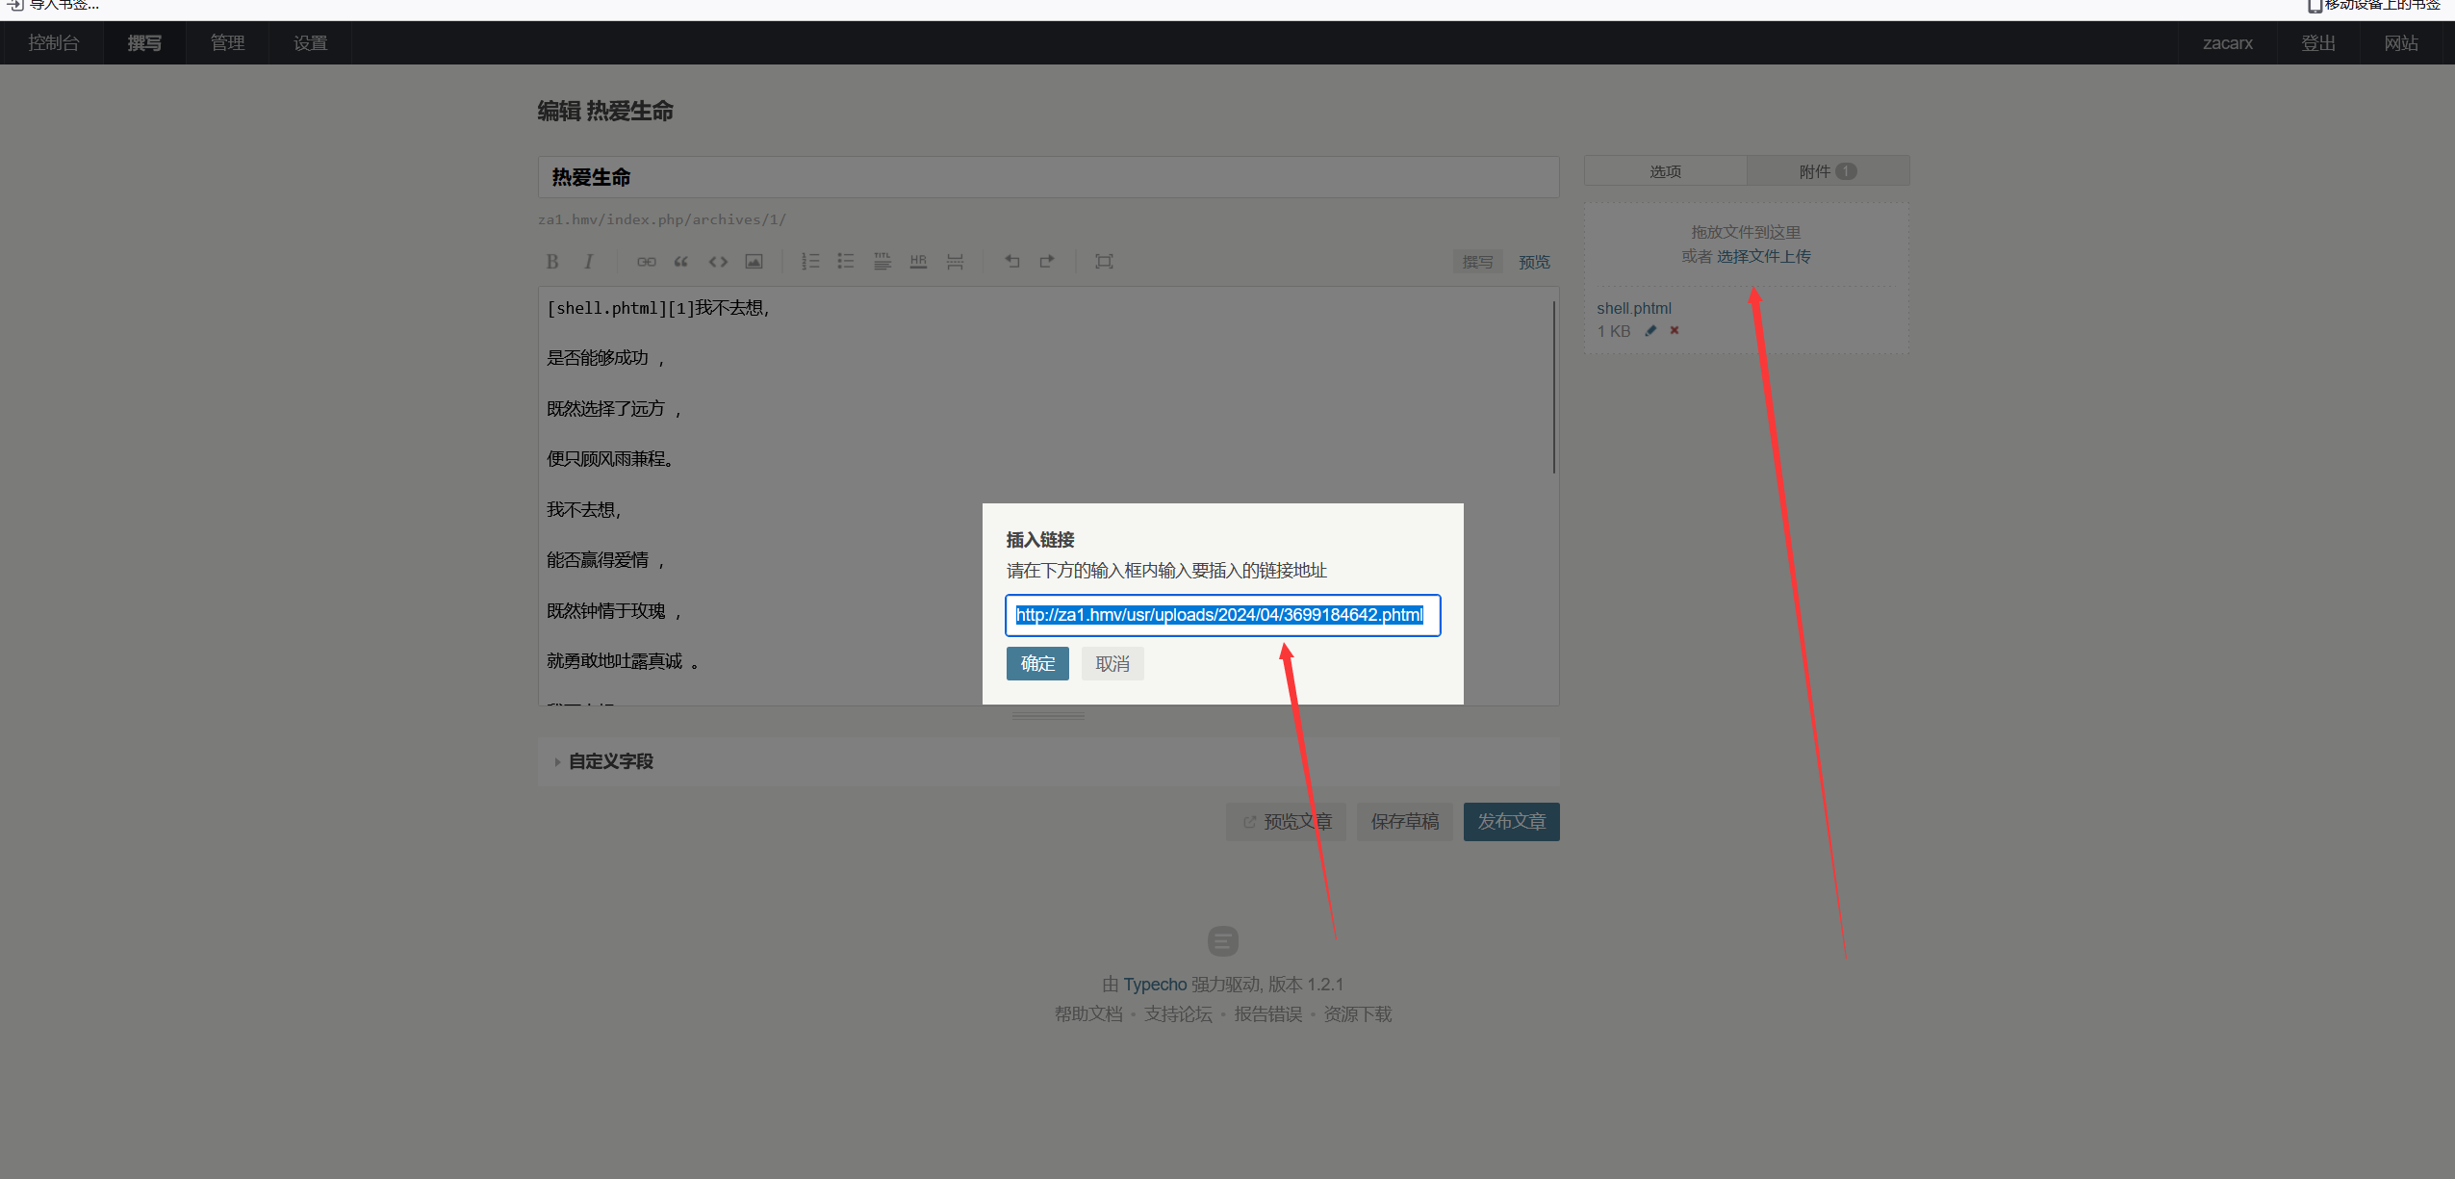The width and height of the screenshot is (2455, 1179).
Task: Confirm link insertion with 确定
Action: (1037, 664)
